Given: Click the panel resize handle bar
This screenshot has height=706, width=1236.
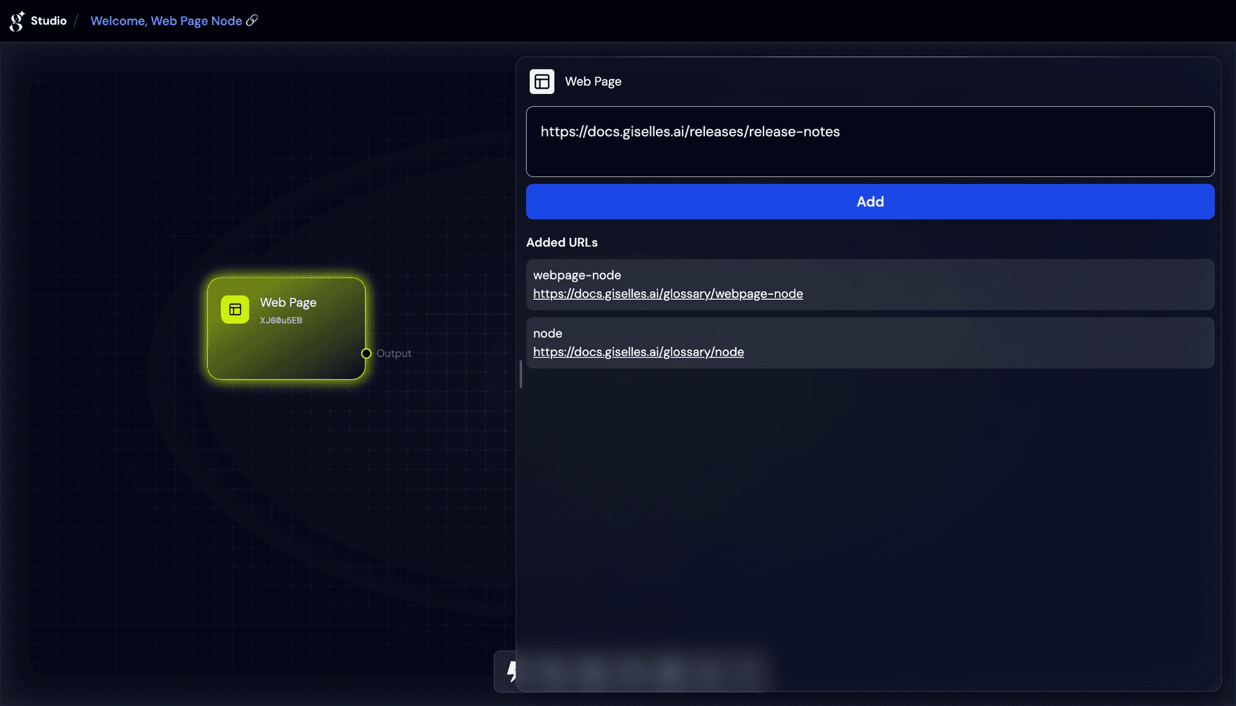Looking at the screenshot, I should 520,374.
